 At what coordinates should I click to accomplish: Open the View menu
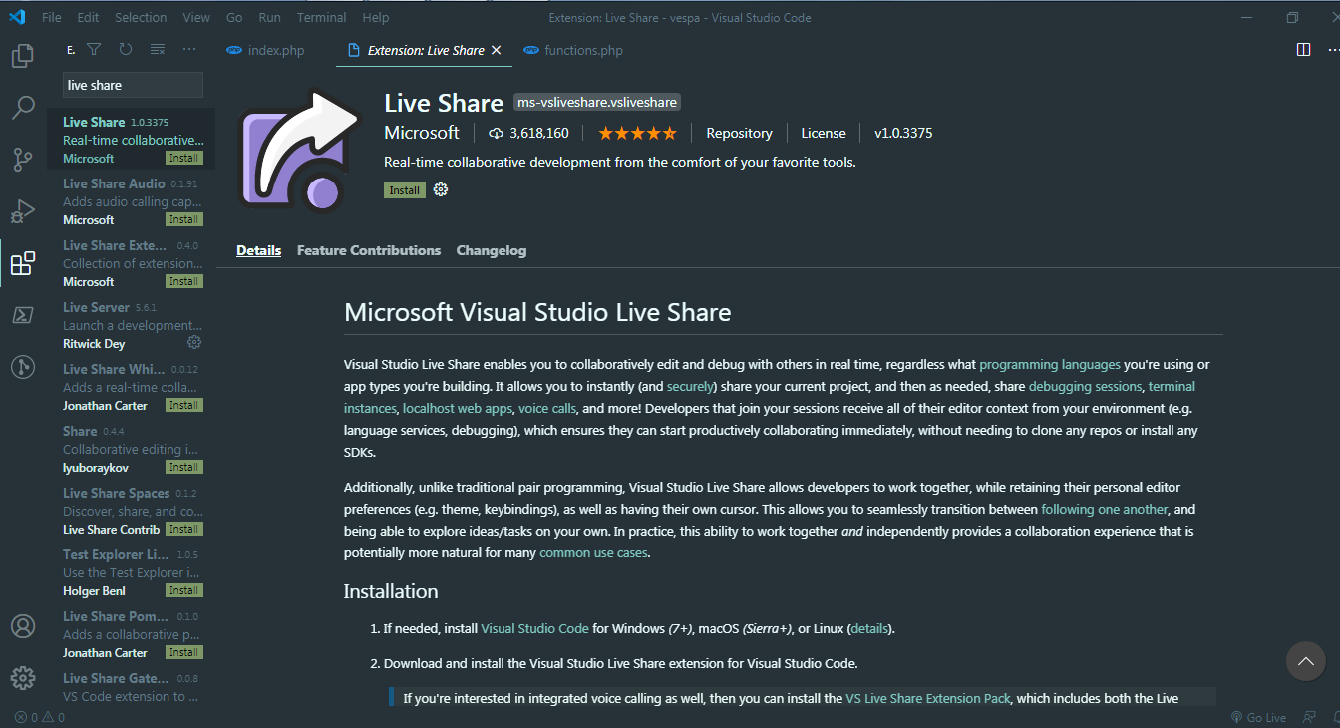click(196, 17)
